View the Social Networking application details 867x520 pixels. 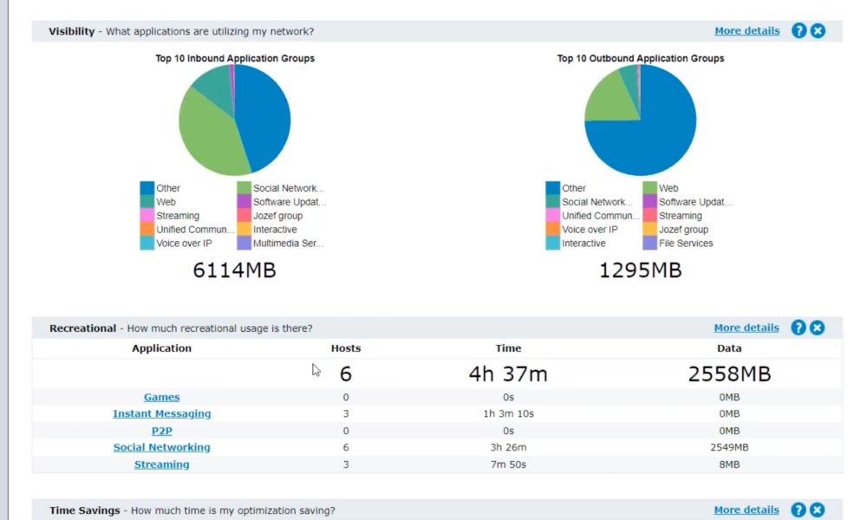coord(161,447)
